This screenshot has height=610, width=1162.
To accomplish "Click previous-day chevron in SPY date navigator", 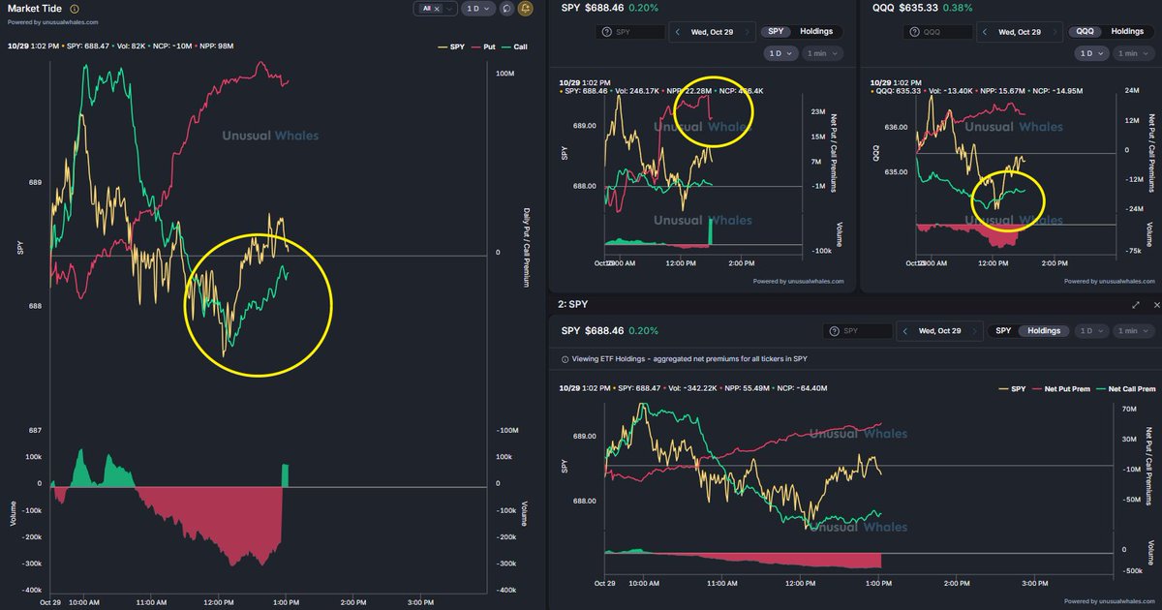I will 678,32.
